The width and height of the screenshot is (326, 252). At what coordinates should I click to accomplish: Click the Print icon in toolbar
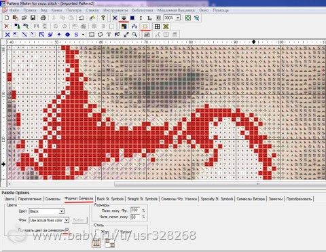coord(43,18)
